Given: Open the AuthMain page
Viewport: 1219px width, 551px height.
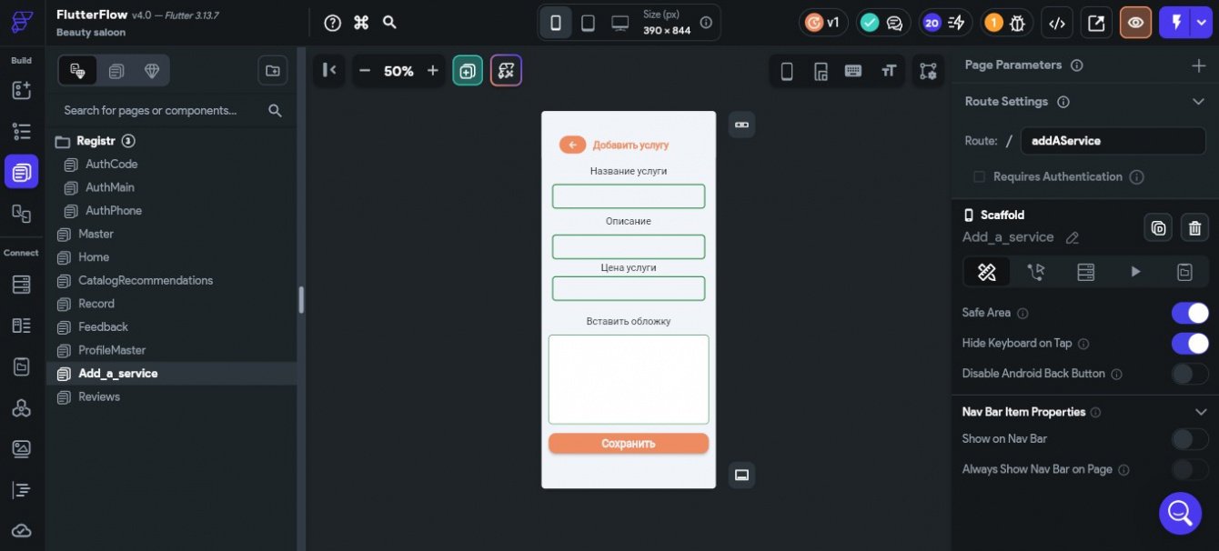Looking at the screenshot, I should pos(109,187).
